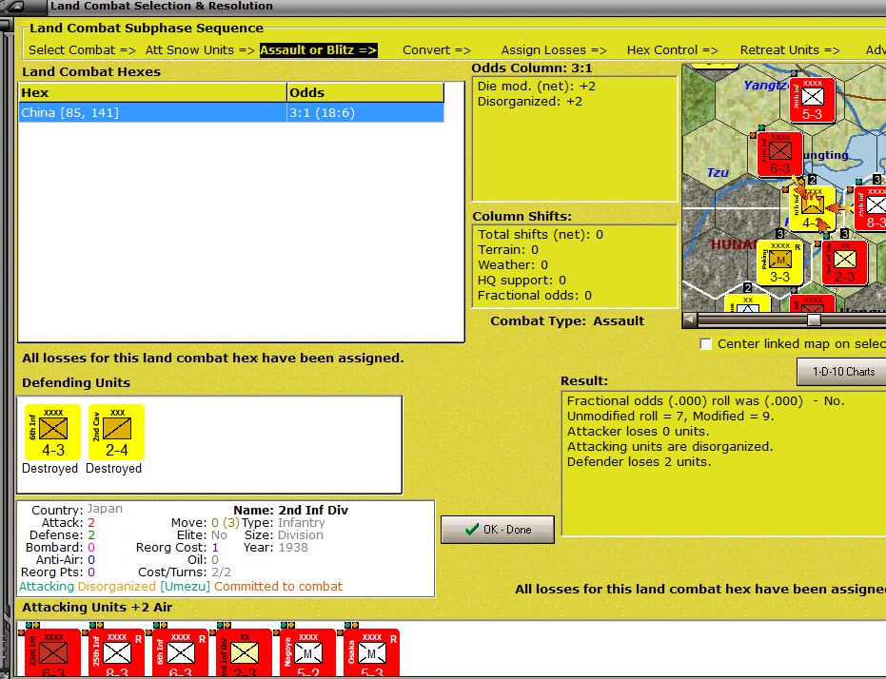The image size is (886, 679).
Task: Enable the Center linked map checkbox
Action: tap(706, 343)
